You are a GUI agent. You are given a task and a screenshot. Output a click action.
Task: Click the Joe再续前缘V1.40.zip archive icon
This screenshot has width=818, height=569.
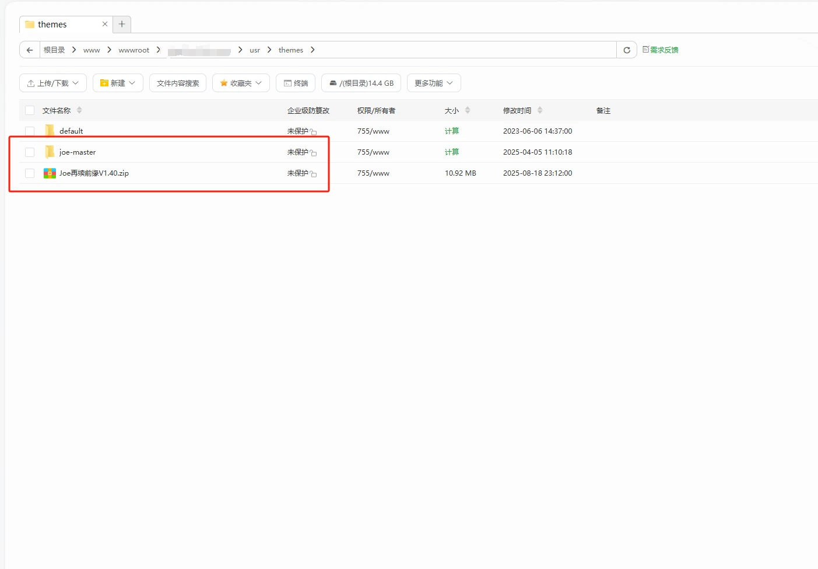point(50,173)
